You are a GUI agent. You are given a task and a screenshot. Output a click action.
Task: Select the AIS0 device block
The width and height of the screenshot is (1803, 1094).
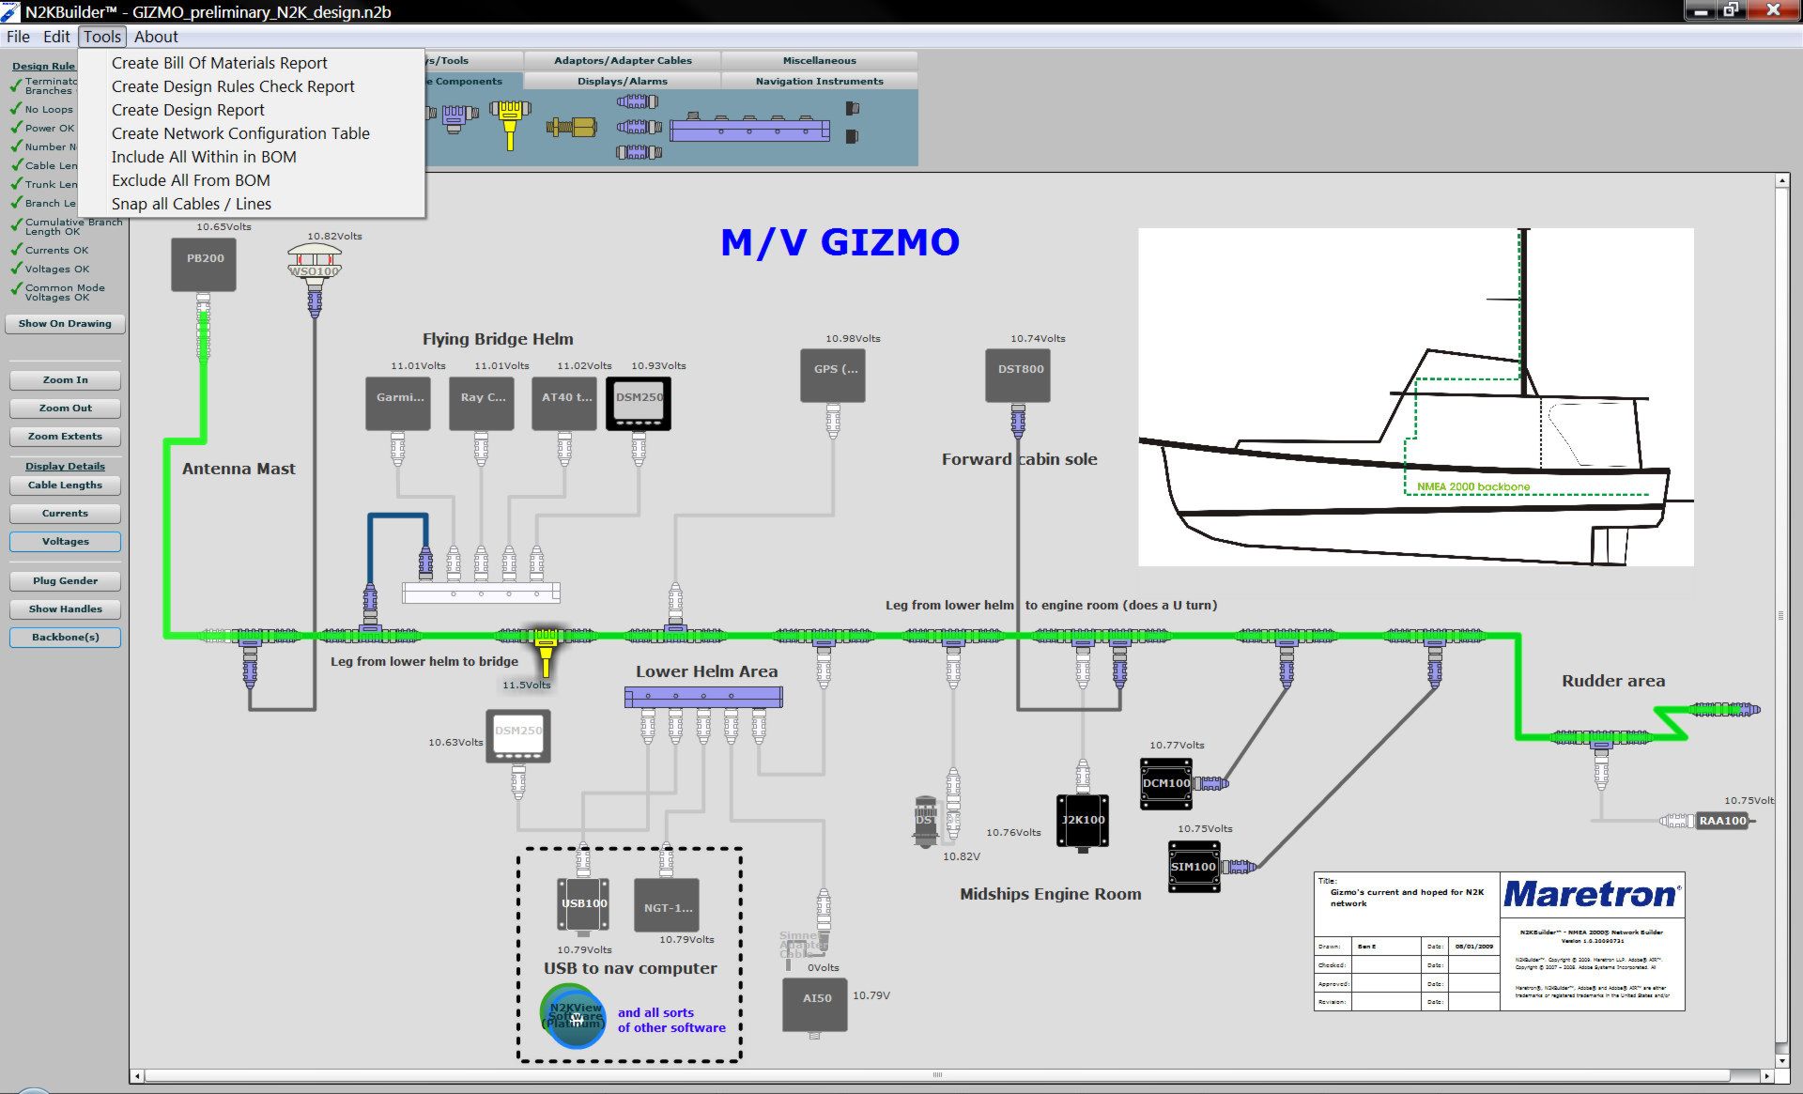click(815, 1005)
